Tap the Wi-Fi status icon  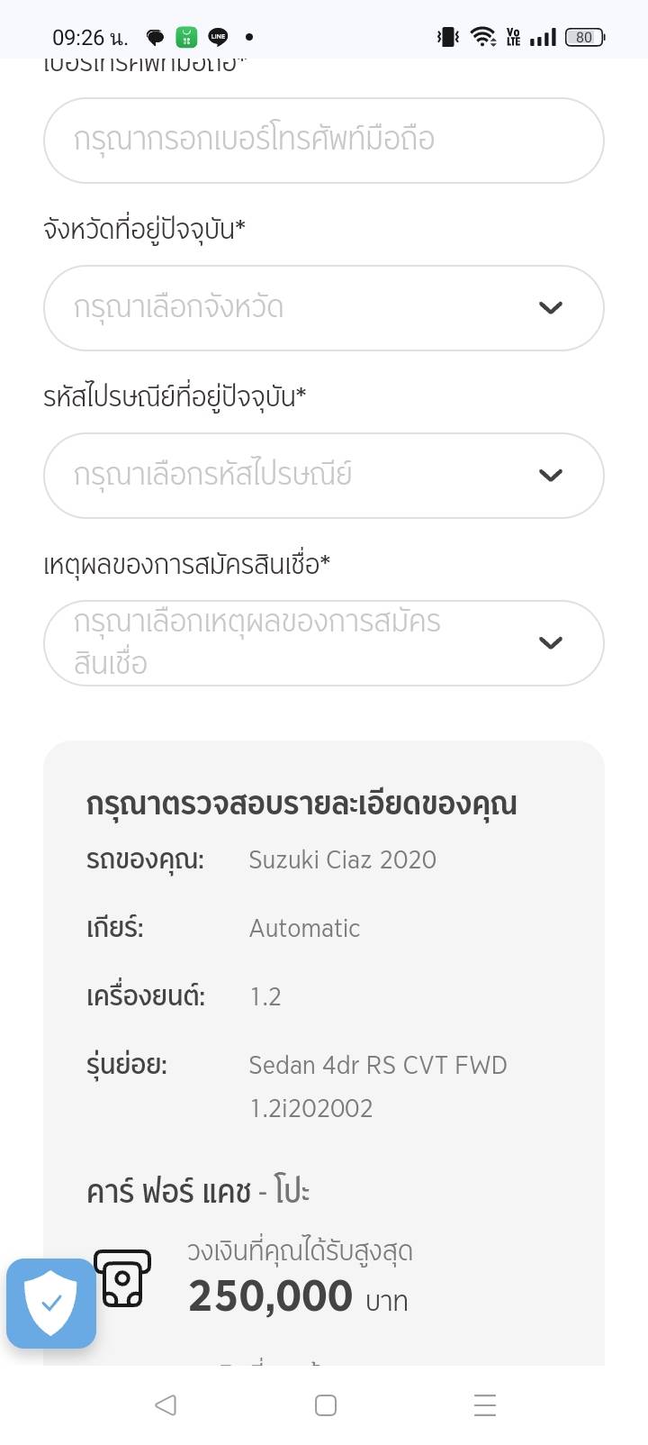(x=483, y=37)
